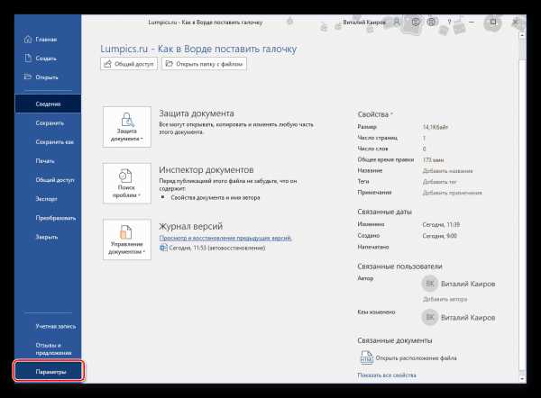Screen dimensions: 541x398
Task: Click the Word icon beside autosaved version
Action: (163, 248)
